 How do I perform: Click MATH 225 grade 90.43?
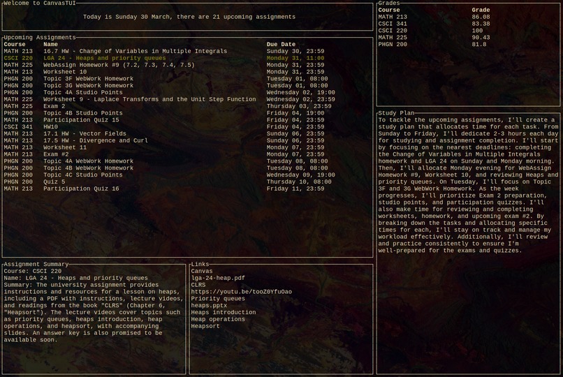481,37
